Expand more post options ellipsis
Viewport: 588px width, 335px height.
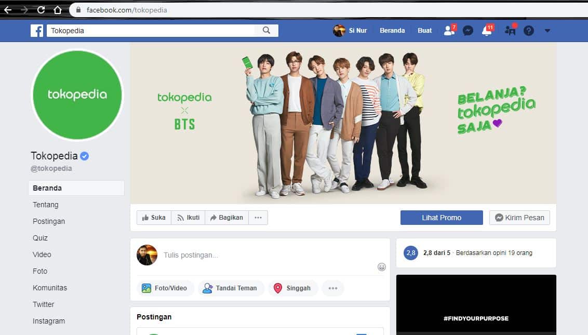[x=332, y=288]
